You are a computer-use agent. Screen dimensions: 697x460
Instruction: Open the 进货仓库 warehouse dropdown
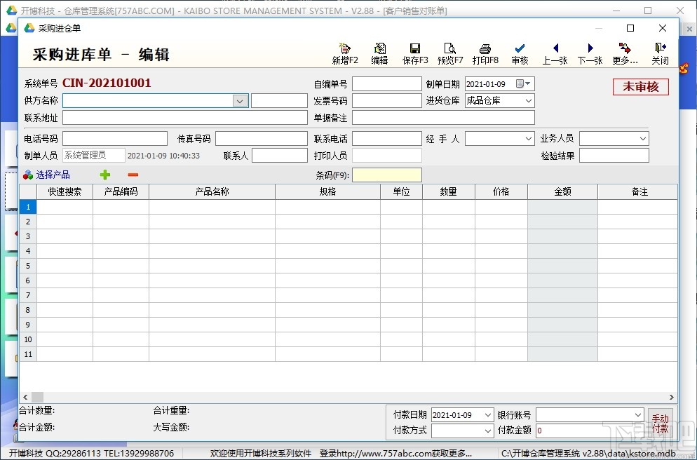coord(529,101)
